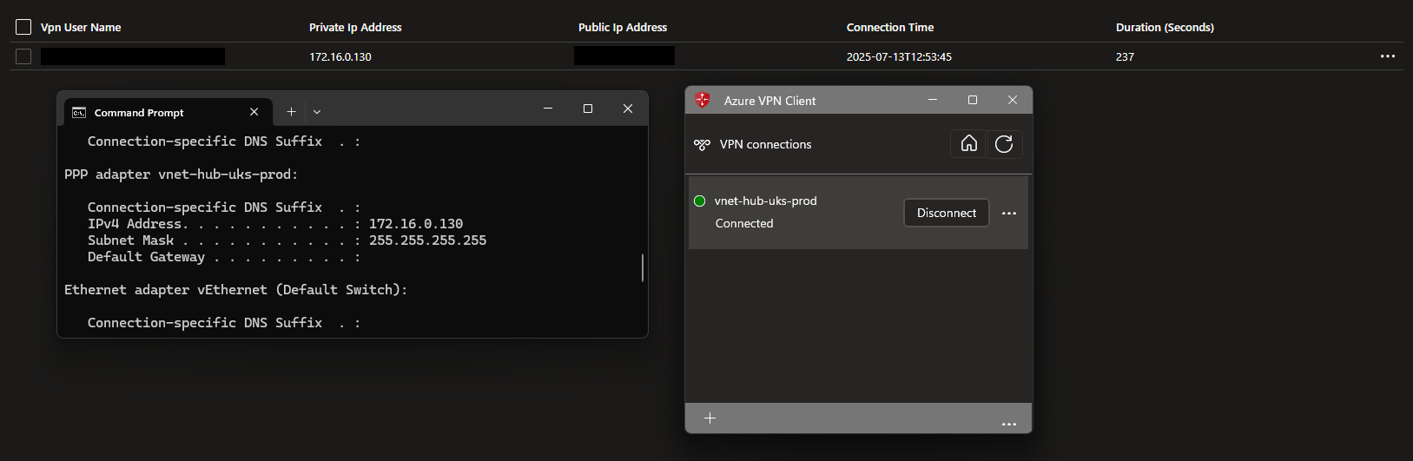Tick the checkbox for the 172.16.0.130 row
1413x461 pixels.
point(23,56)
